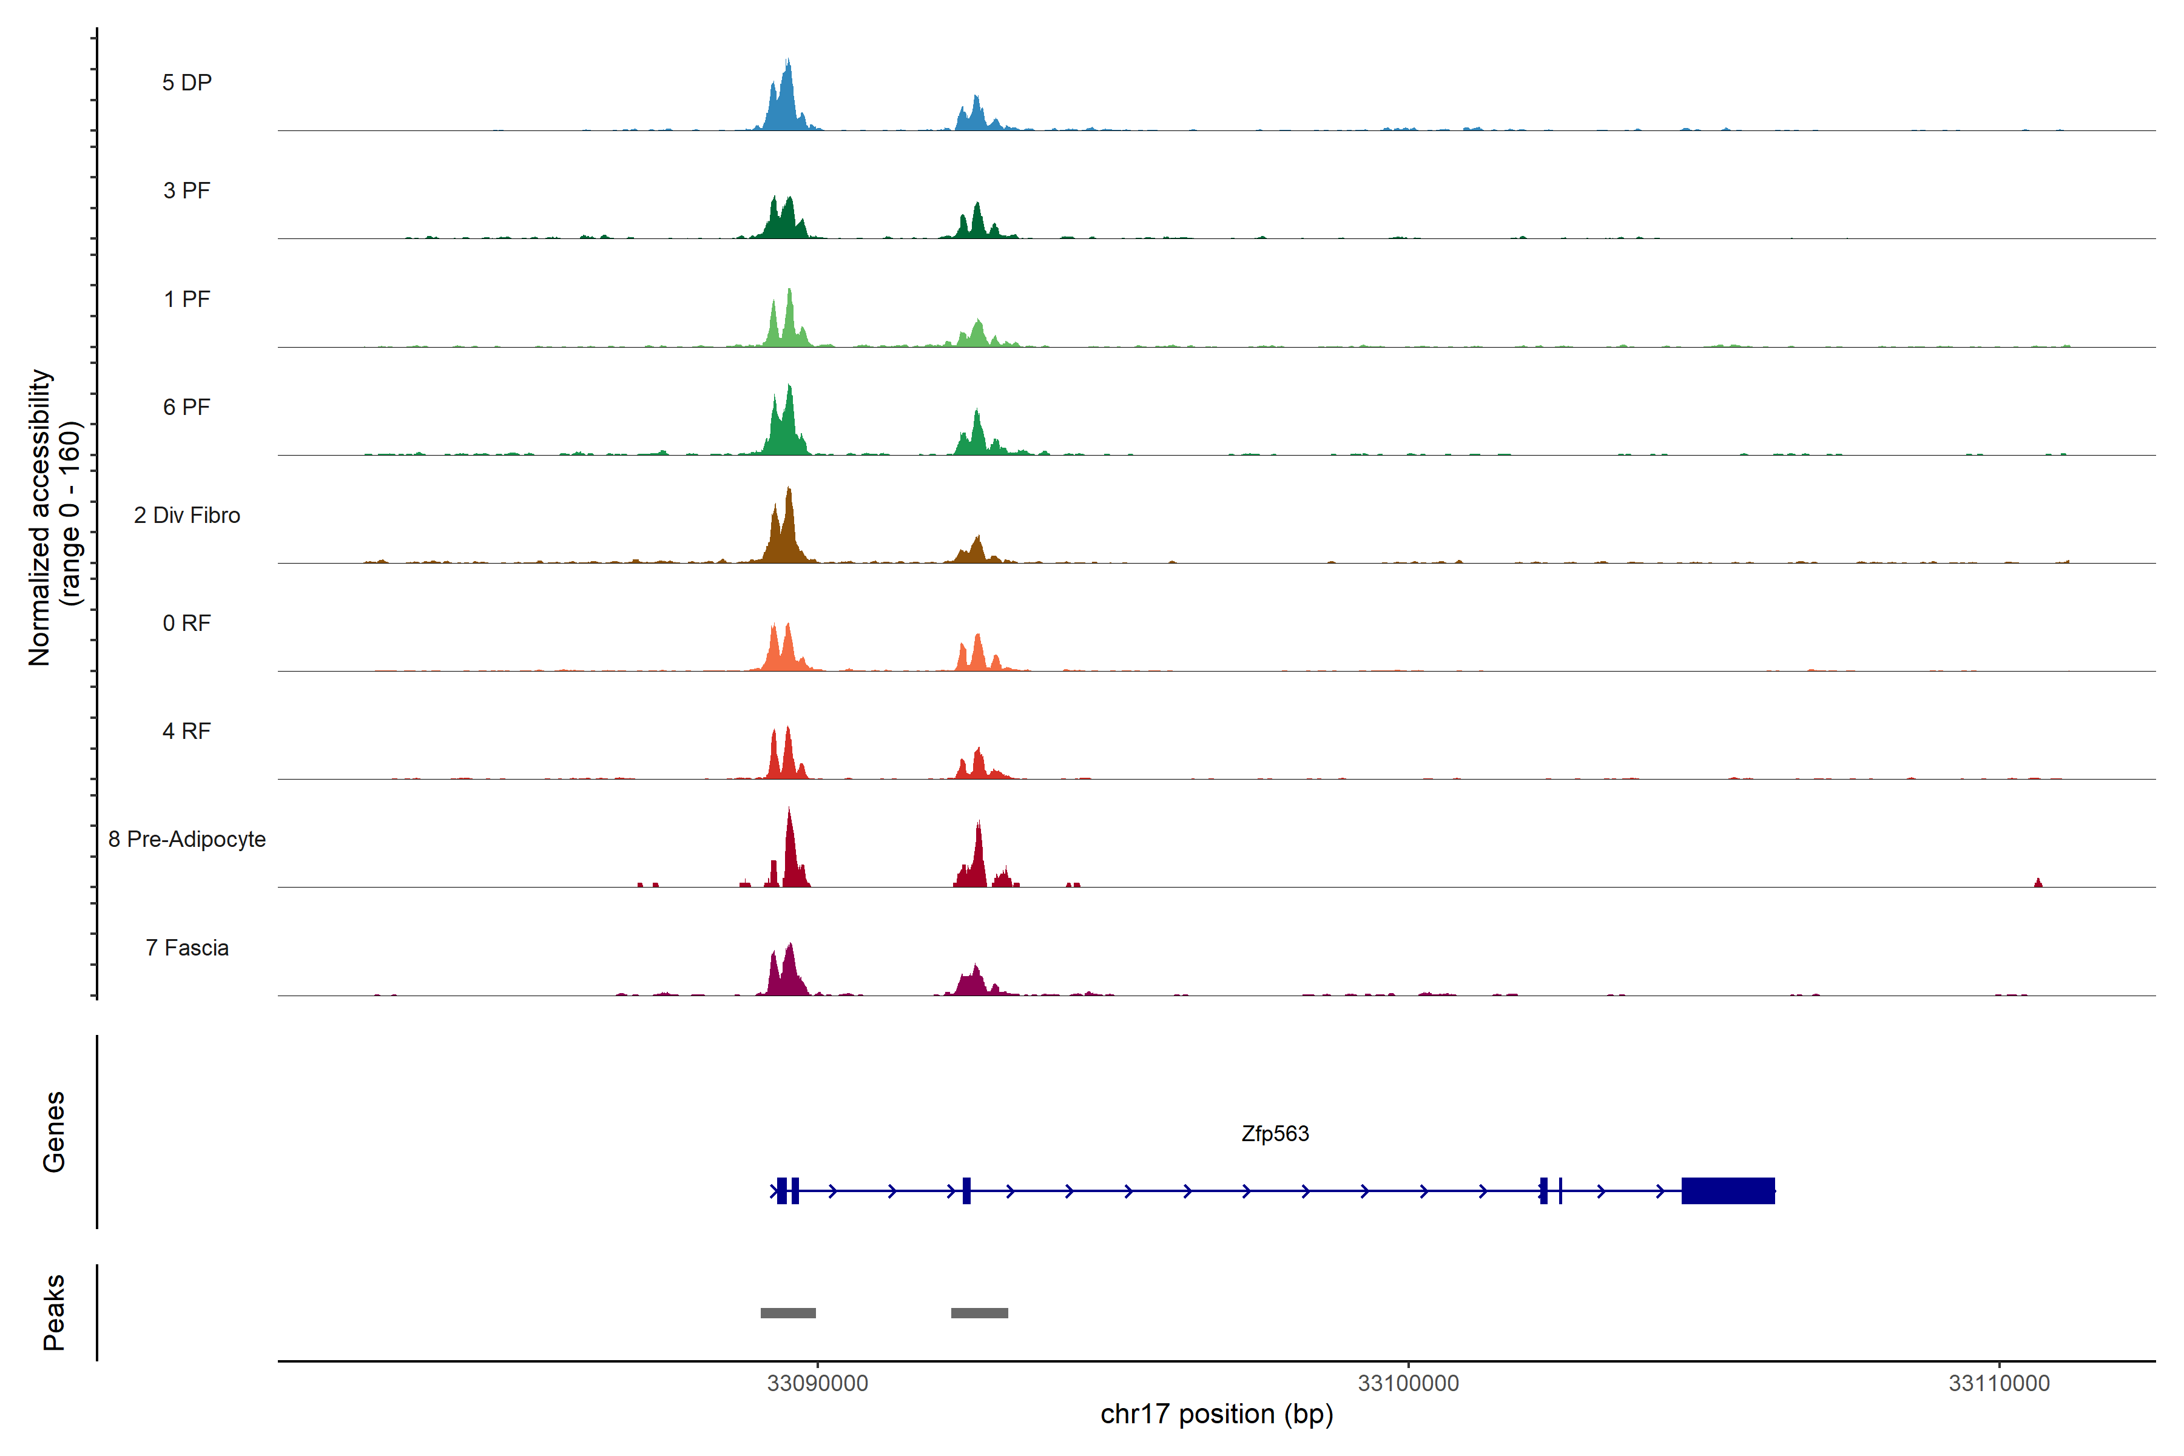Viewport: 2184px width, 1456px height.
Task: Click the Peaks panel label
Action: 54,1312
